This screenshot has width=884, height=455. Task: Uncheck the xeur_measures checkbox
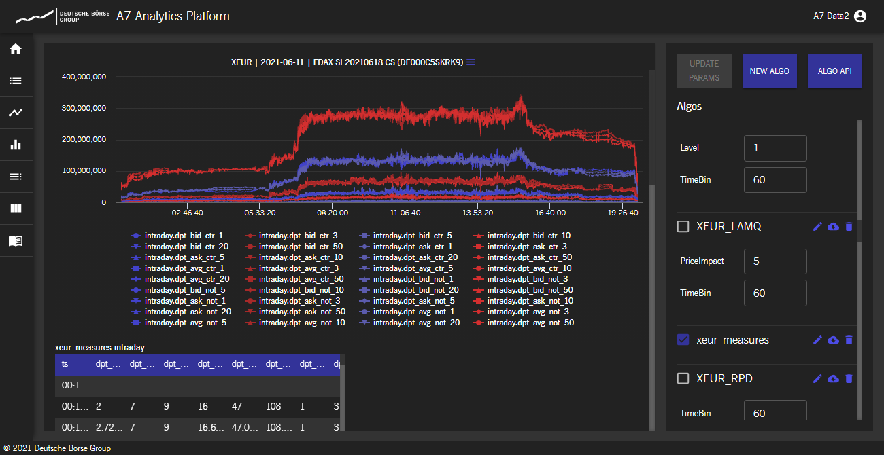(683, 340)
